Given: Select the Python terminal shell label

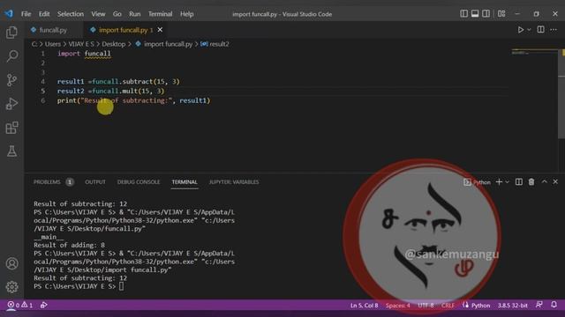Looking at the screenshot, I should [477, 182].
